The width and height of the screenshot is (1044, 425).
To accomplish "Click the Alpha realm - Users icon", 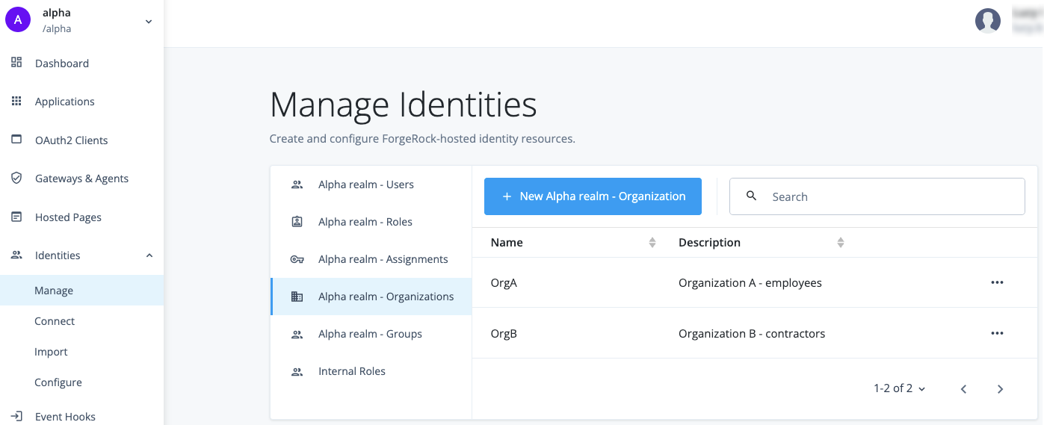I will (x=297, y=184).
